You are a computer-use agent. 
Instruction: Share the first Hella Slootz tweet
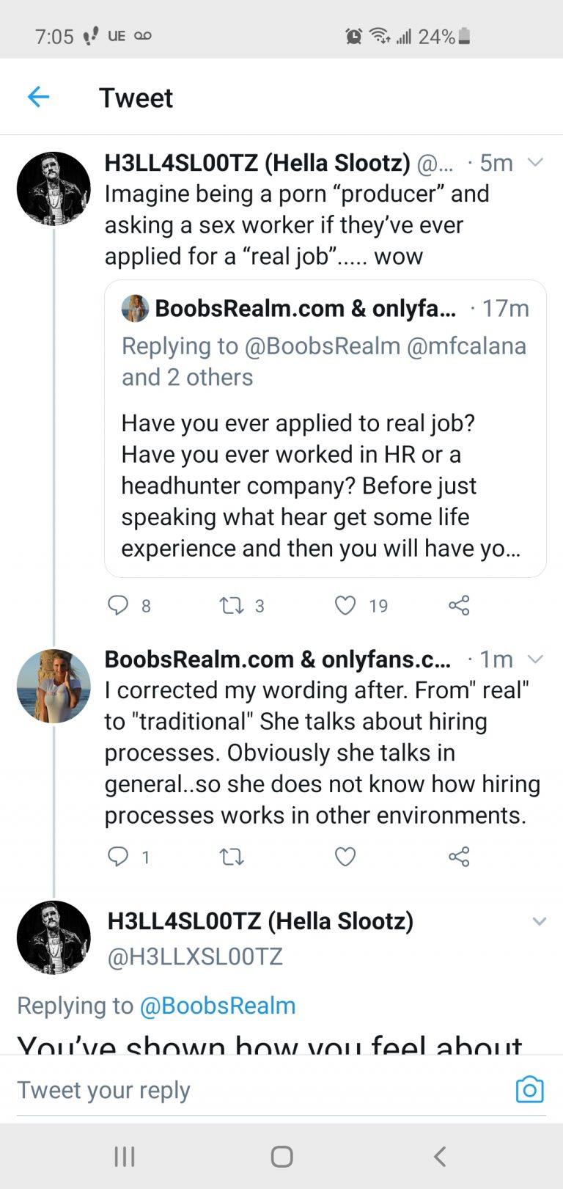coord(459,605)
